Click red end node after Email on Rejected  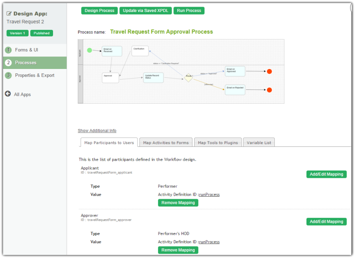tap(269, 90)
